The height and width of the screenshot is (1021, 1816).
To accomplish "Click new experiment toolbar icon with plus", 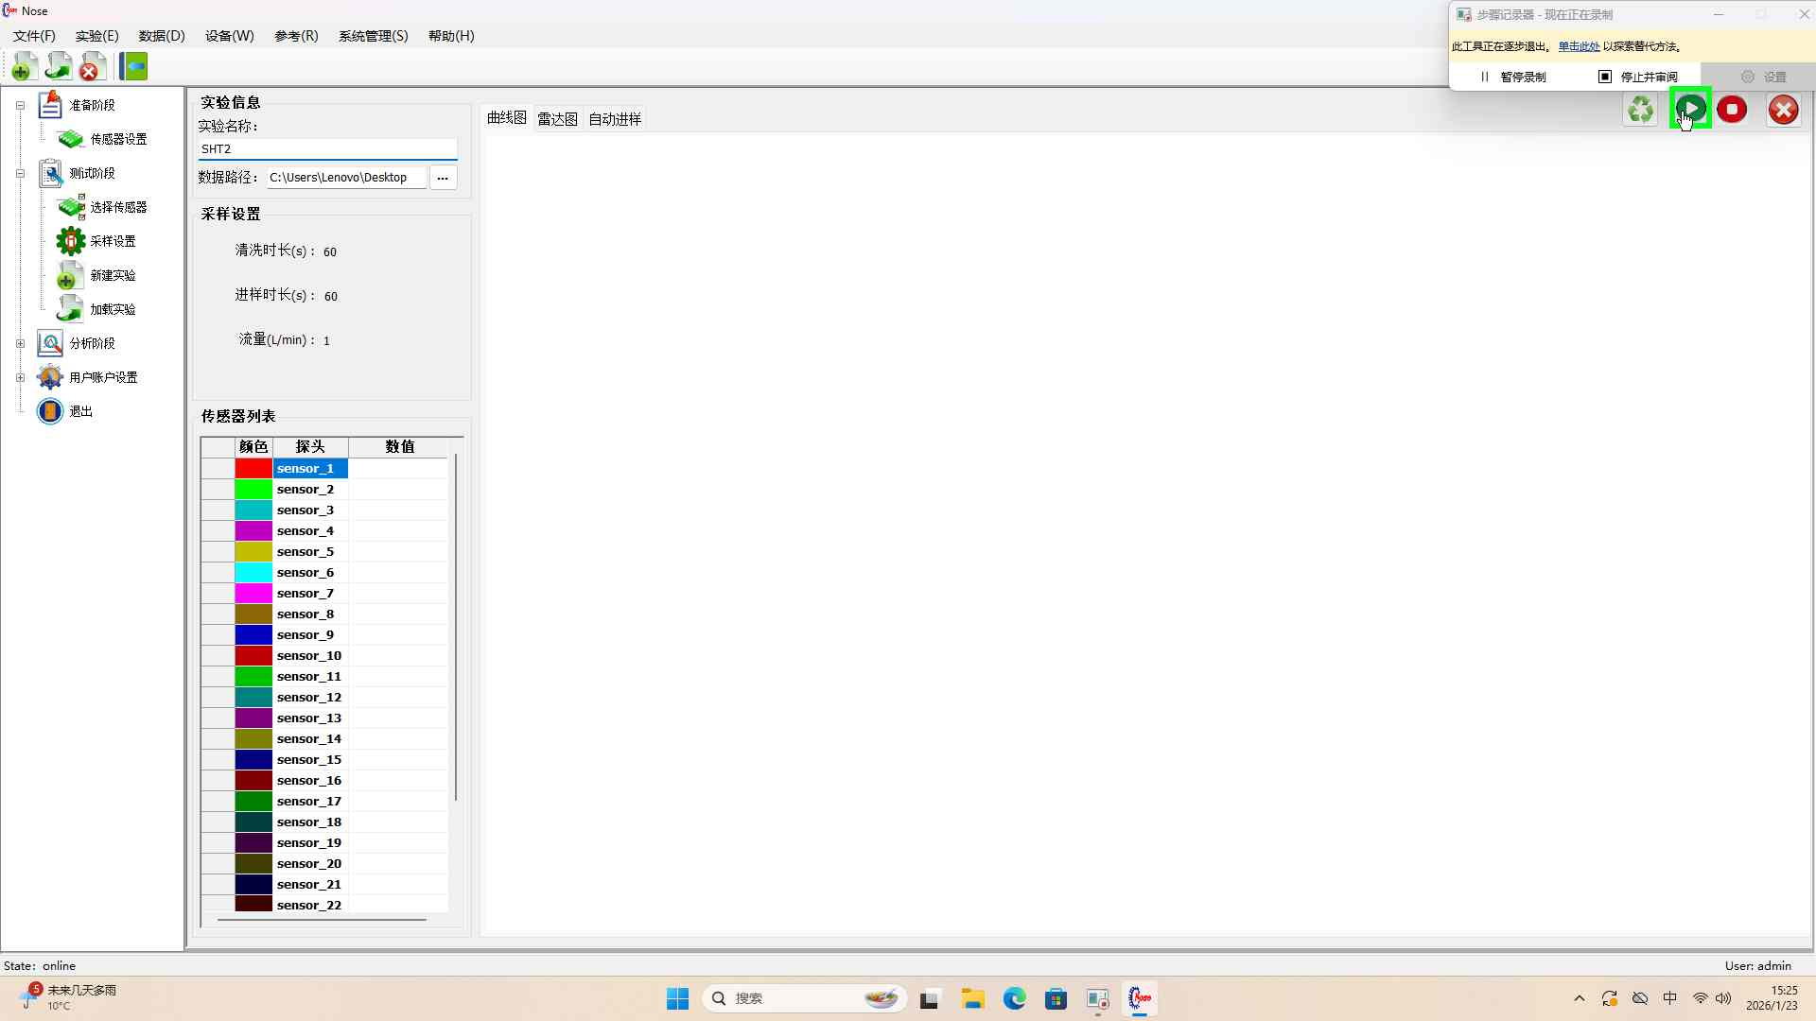I will coord(24,66).
